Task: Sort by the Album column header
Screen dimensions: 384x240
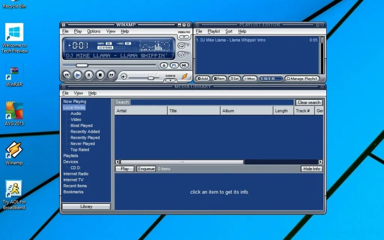Action: [x=247, y=111]
